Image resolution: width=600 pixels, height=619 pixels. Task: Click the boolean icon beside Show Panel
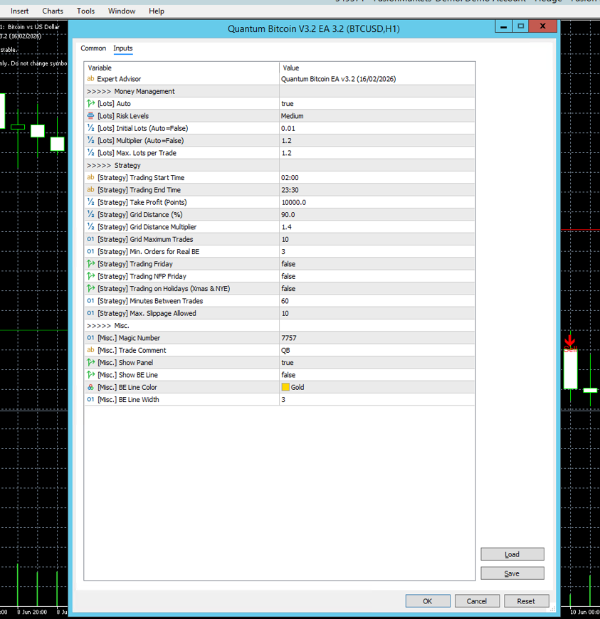point(90,362)
